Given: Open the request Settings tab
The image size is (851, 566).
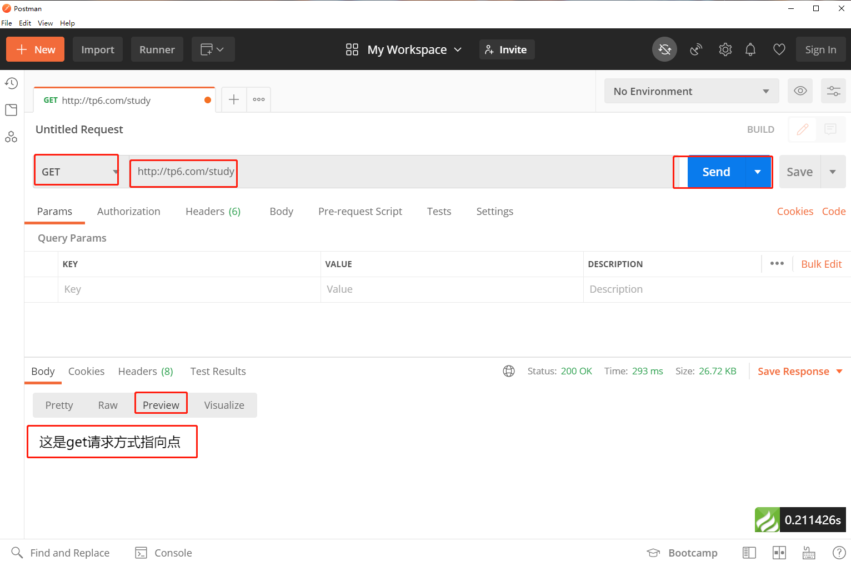Looking at the screenshot, I should [x=494, y=211].
